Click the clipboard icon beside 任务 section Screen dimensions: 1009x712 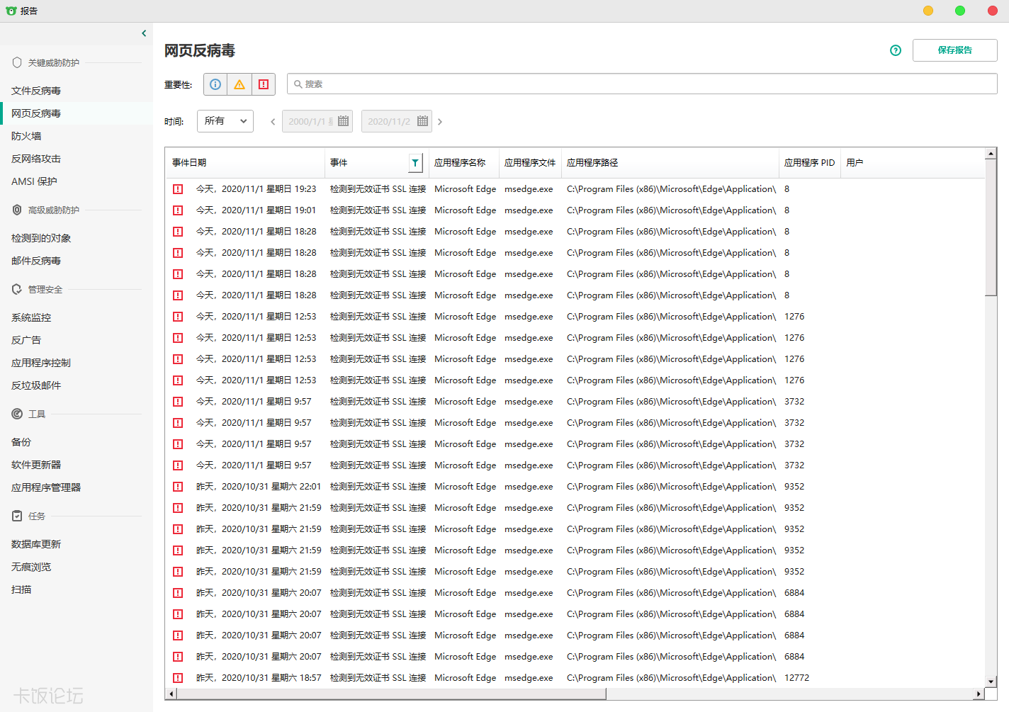(17, 516)
